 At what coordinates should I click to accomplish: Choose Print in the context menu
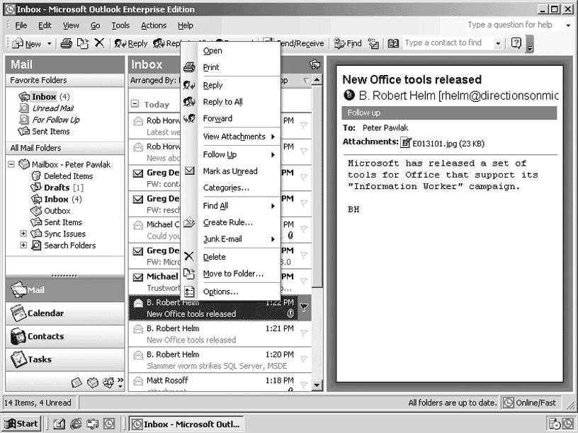click(x=230, y=67)
